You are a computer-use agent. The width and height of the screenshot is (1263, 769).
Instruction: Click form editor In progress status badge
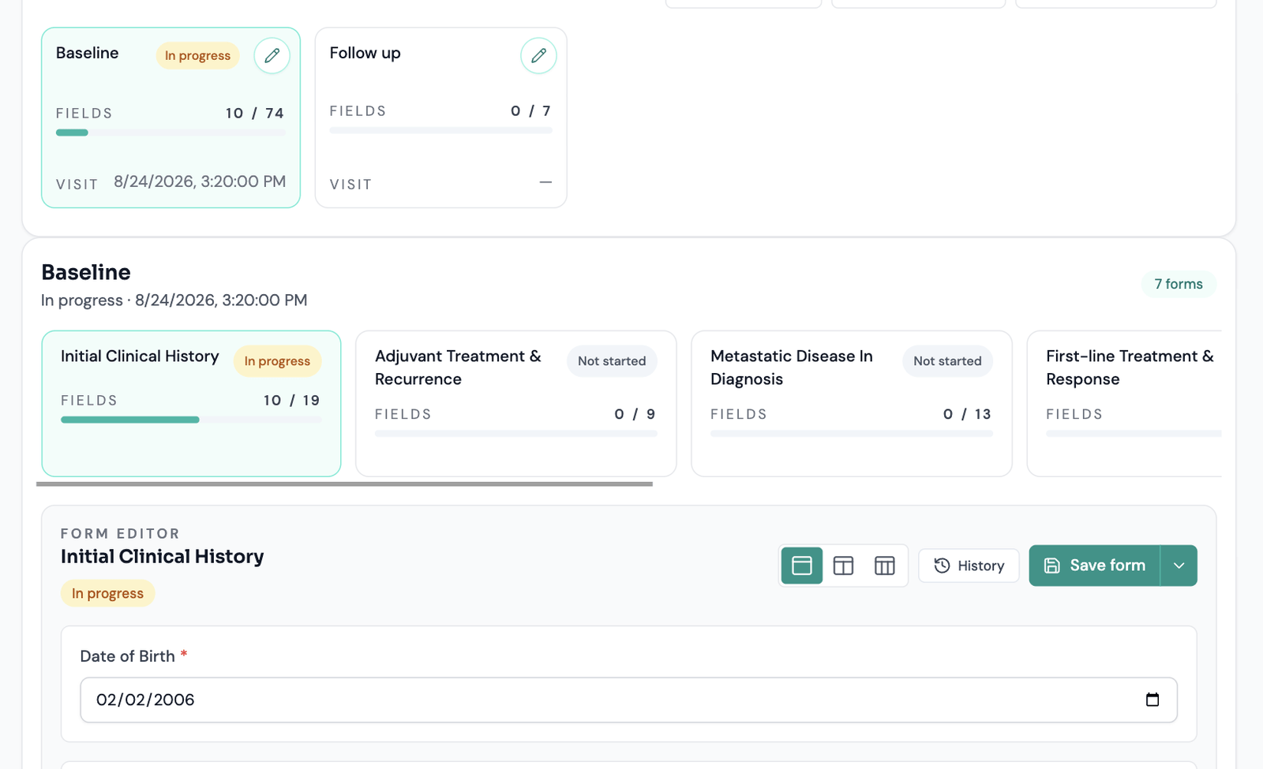click(107, 593)
